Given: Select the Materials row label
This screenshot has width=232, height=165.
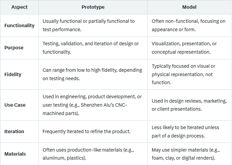Looking at the screenshot, I should coord(15,154).
